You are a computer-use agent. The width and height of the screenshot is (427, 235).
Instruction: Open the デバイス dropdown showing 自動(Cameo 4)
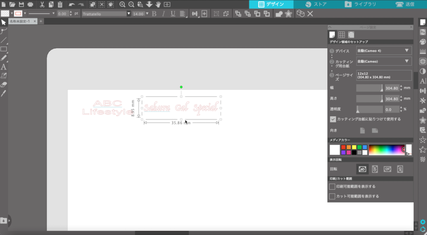click(384, 50)
